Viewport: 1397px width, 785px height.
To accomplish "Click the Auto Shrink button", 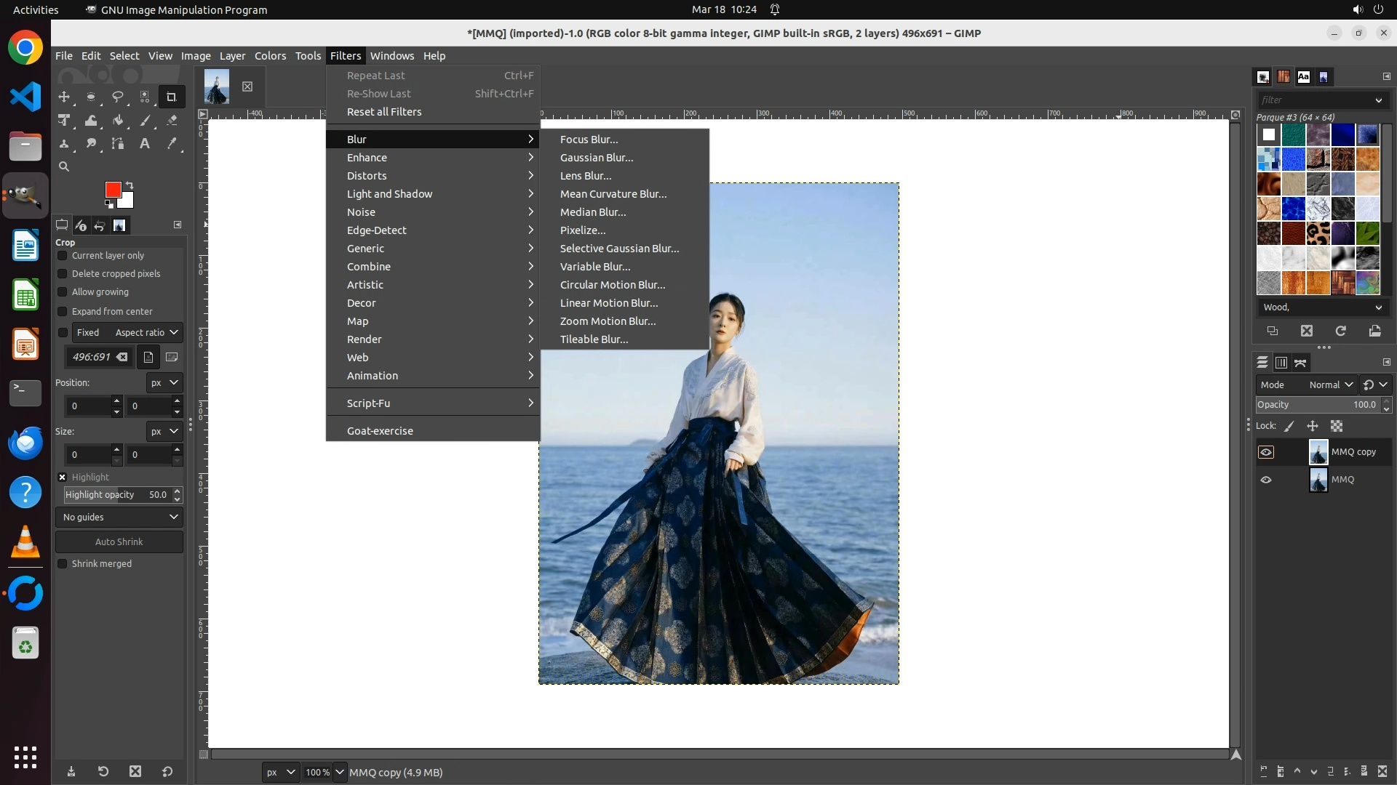I will point(119,542).
